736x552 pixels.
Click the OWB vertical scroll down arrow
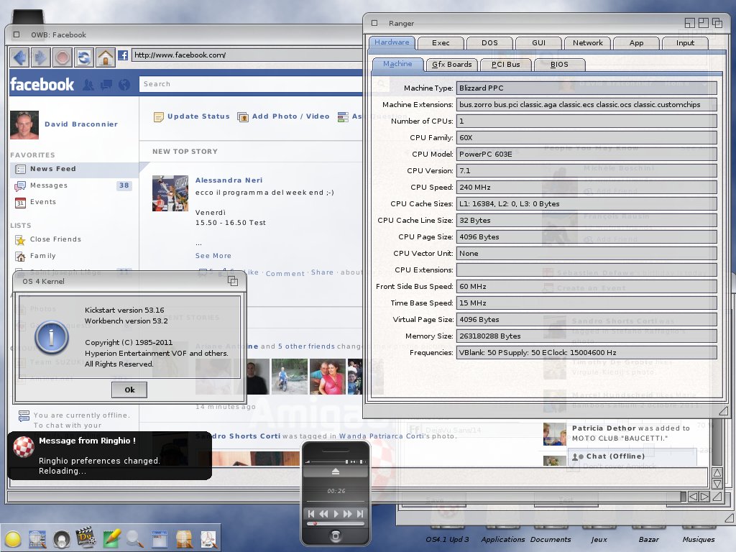point(717,484)
